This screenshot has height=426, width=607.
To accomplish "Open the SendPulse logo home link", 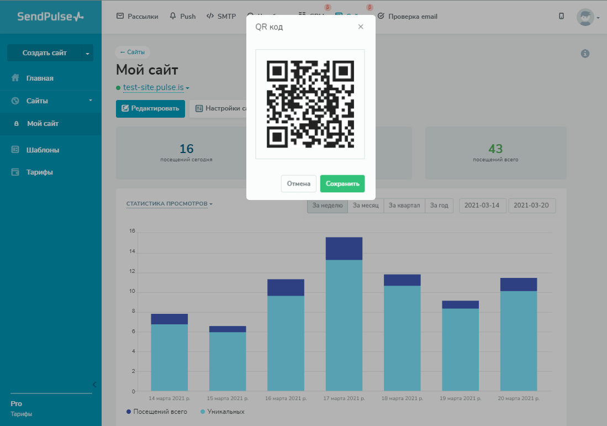I will tap(50, 17).
